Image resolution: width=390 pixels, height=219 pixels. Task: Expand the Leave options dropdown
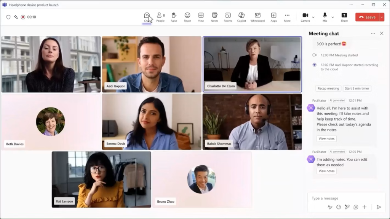382,17
